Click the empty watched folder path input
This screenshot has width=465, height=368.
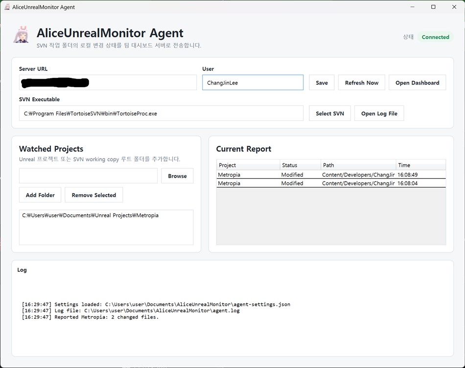tap(88, 176)
